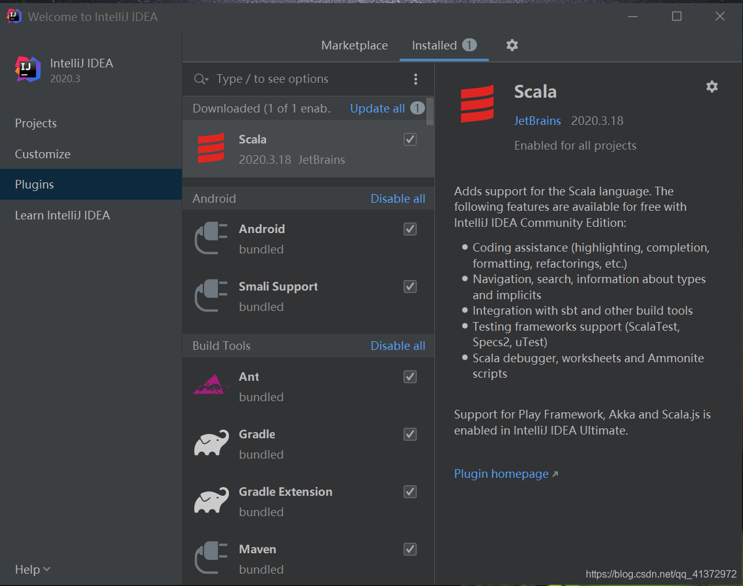Click 'Enabled for all projects' status text

[575, 146]
